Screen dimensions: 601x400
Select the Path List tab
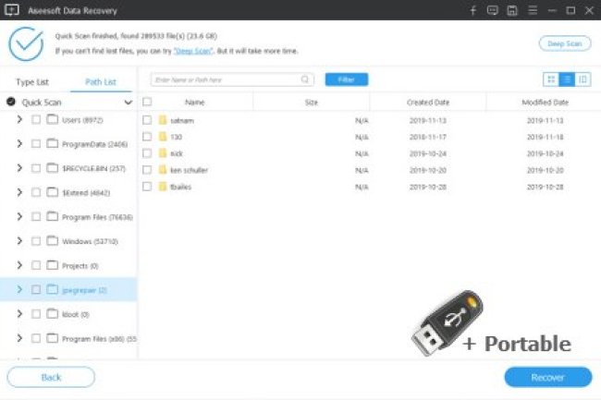point(101,82)
